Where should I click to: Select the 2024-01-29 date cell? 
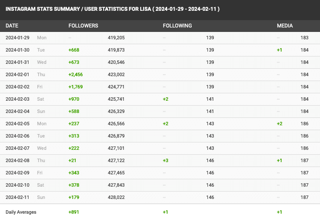[x=18, y=38]
